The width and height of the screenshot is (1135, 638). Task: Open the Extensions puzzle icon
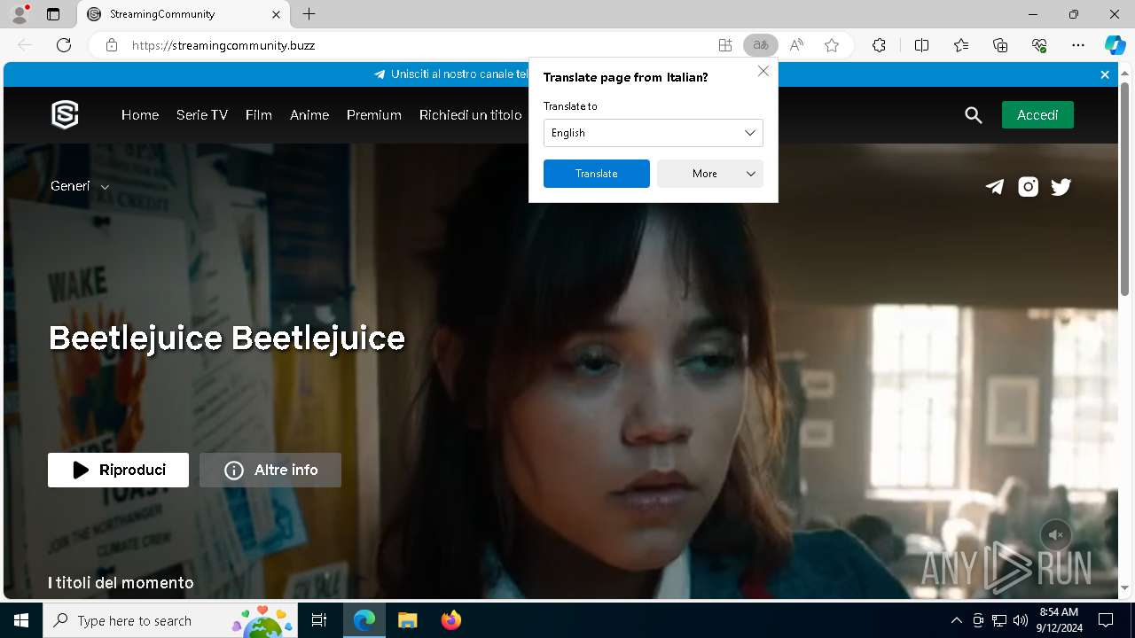[879, 45]
